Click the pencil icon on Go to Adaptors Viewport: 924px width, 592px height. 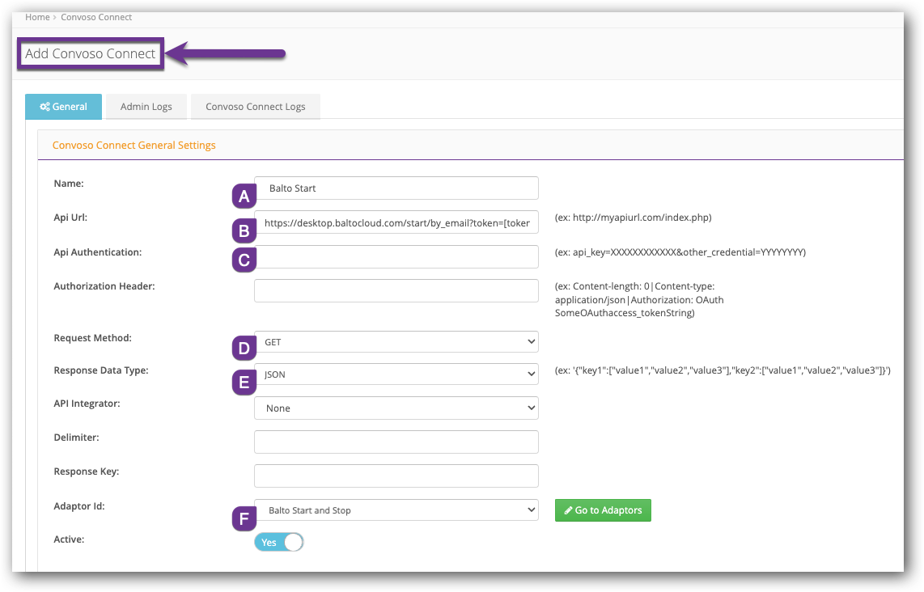point(568,510)
